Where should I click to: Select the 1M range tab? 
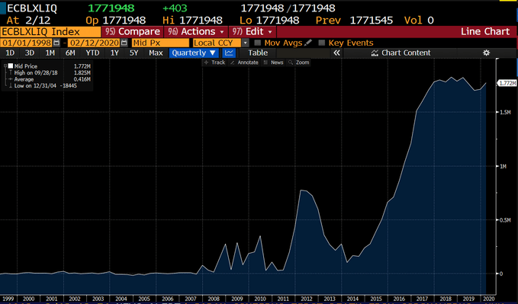(50, 53)
